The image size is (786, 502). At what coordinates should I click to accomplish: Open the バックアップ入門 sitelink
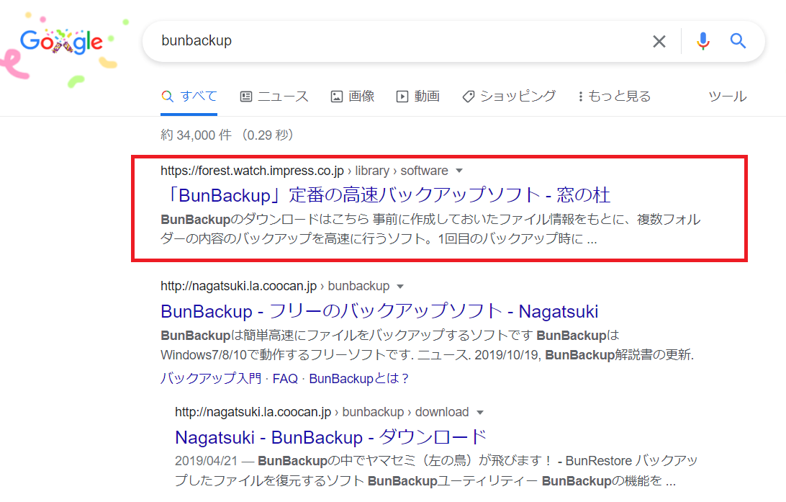tap(211, 379)
